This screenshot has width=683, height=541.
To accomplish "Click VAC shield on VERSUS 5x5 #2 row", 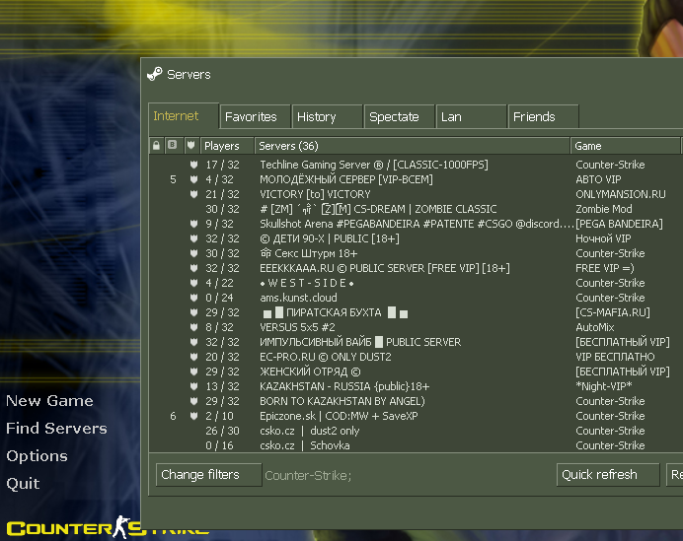I will click(193, 327).
